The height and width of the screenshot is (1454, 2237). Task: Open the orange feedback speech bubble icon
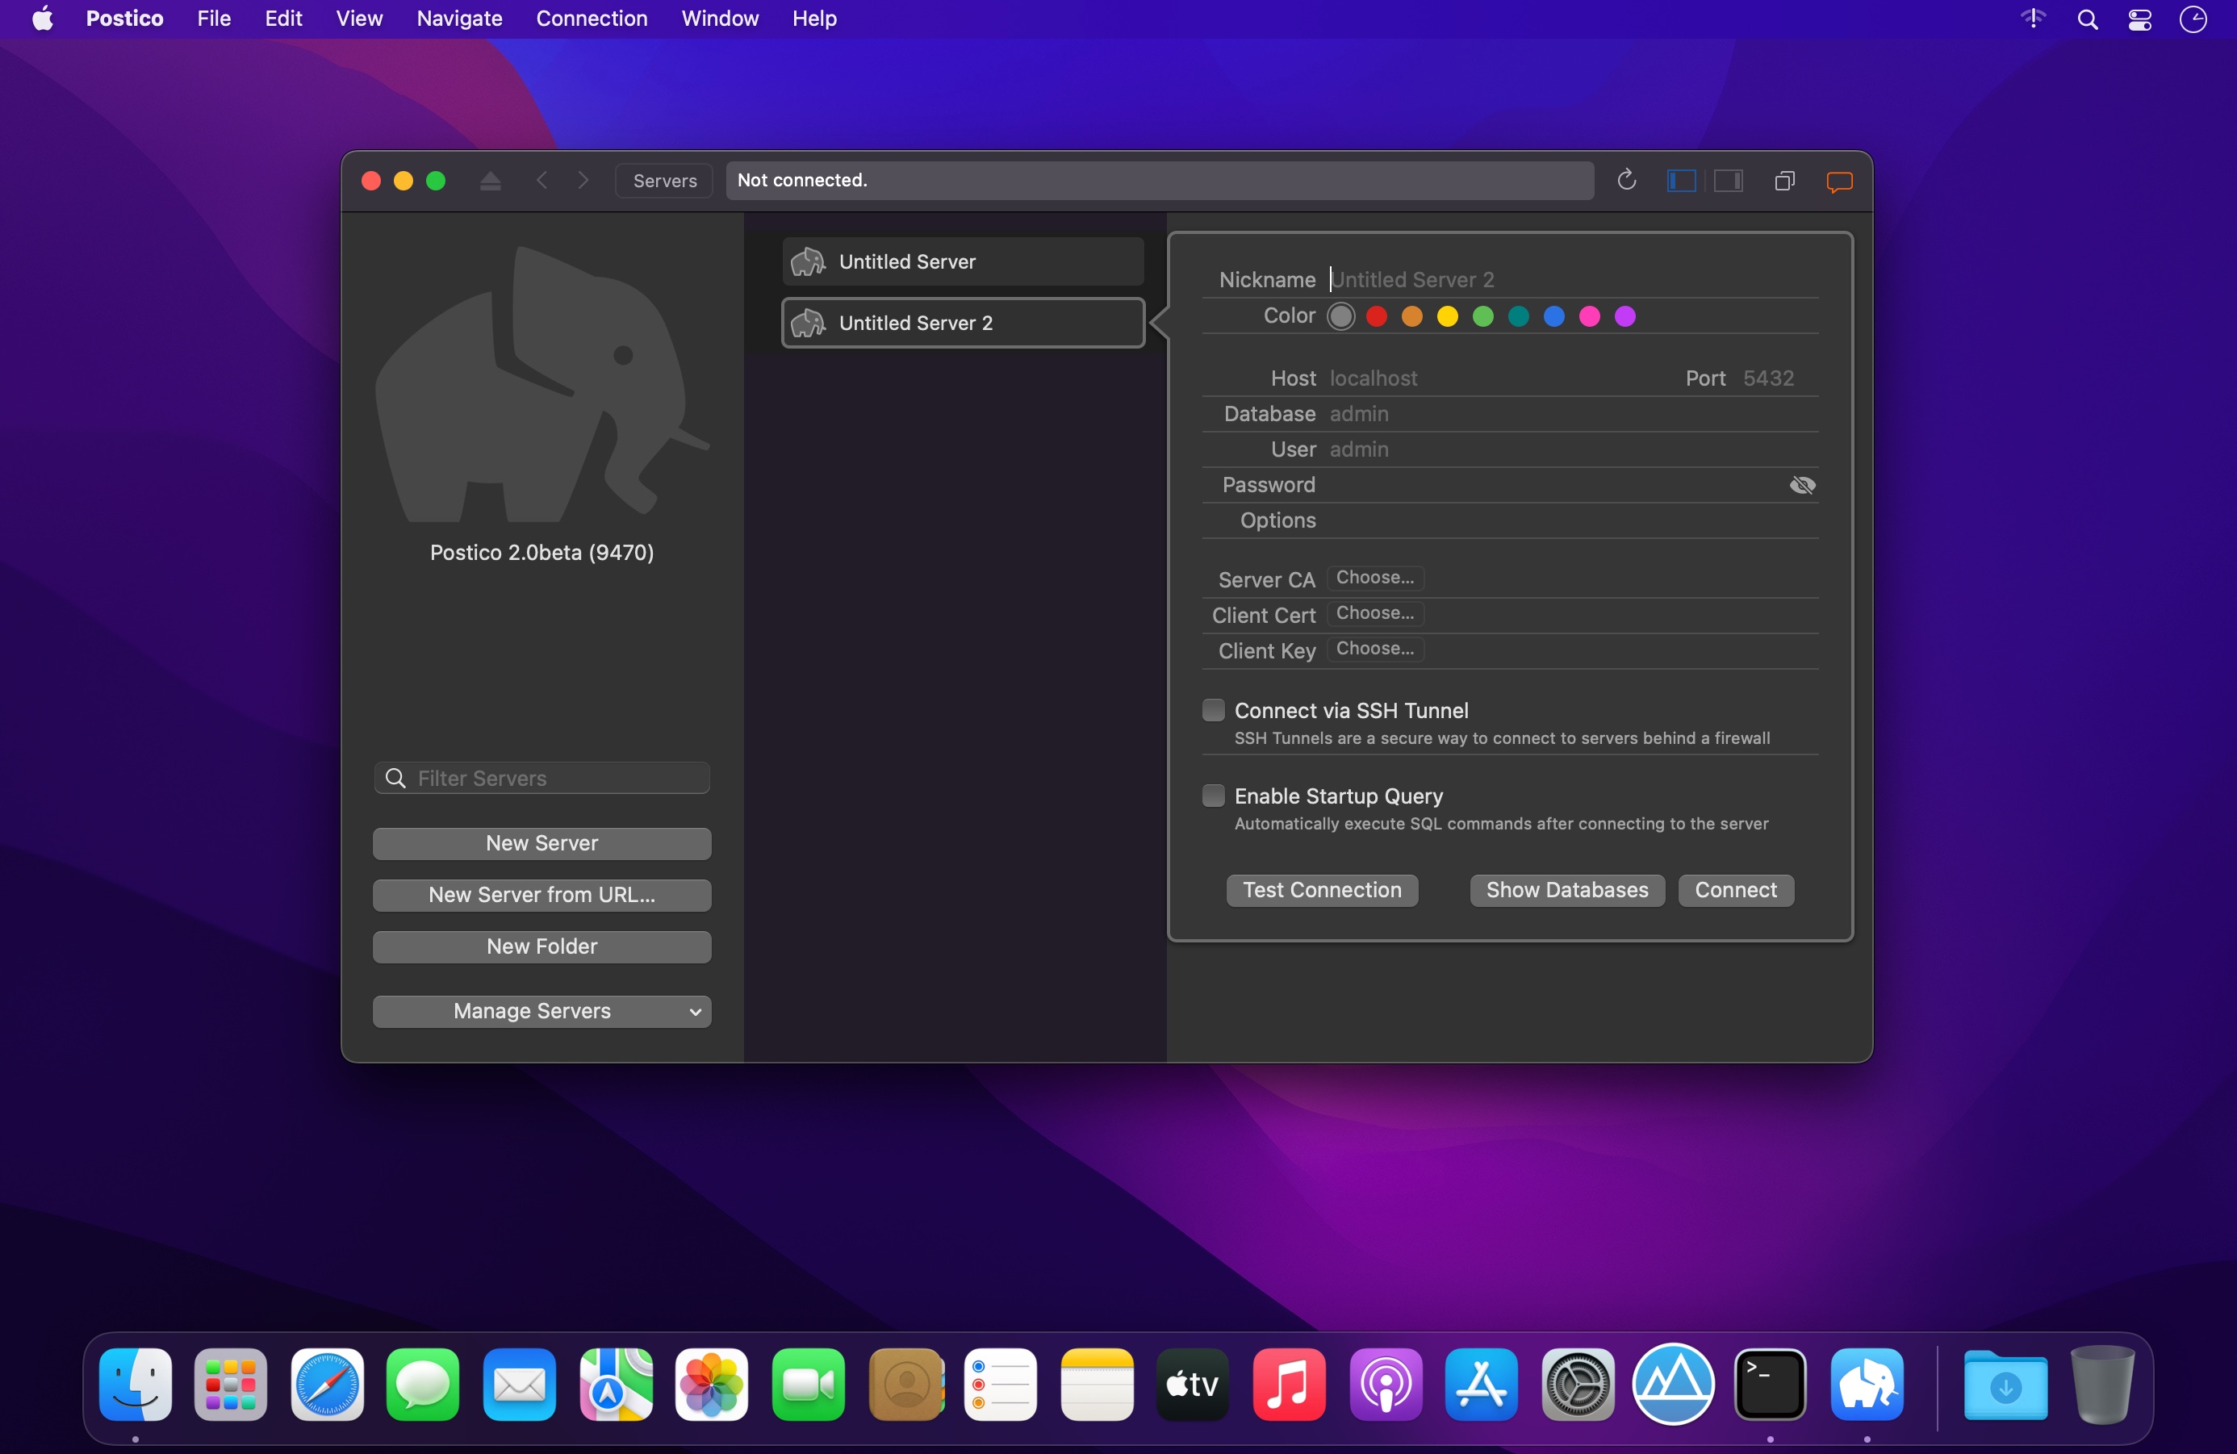click(x=1838, y=181)
